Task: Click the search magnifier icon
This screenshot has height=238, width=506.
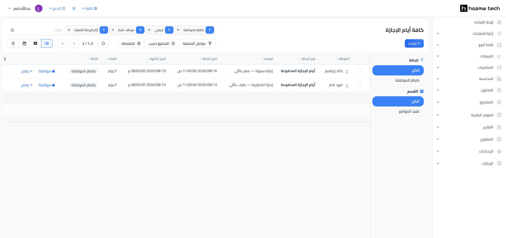Action: click(x=12, y=30)
